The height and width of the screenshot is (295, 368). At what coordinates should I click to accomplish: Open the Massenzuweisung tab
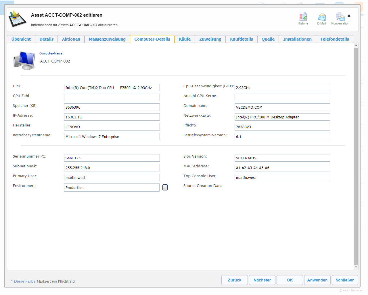[x=107, y=39]
